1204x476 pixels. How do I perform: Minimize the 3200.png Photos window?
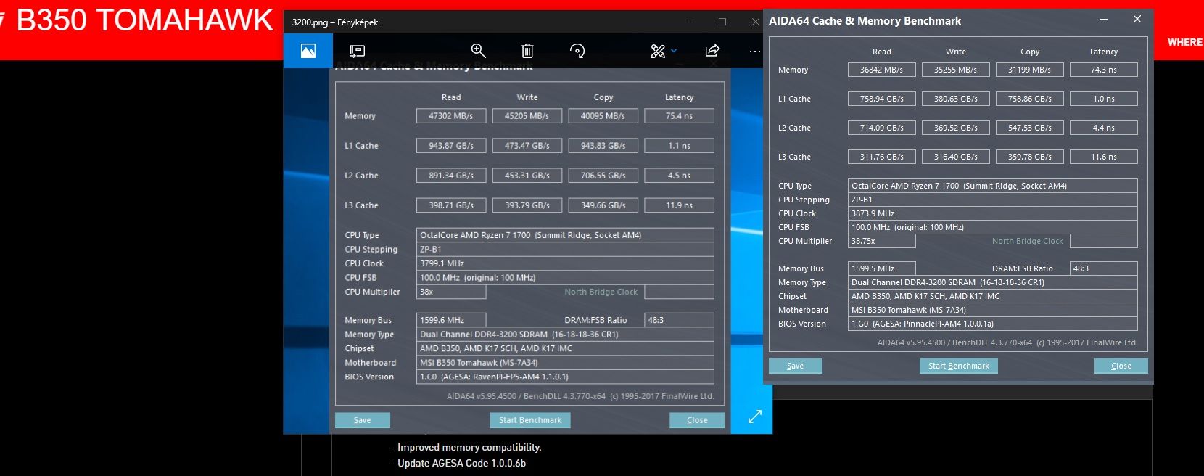coord(689,22)
